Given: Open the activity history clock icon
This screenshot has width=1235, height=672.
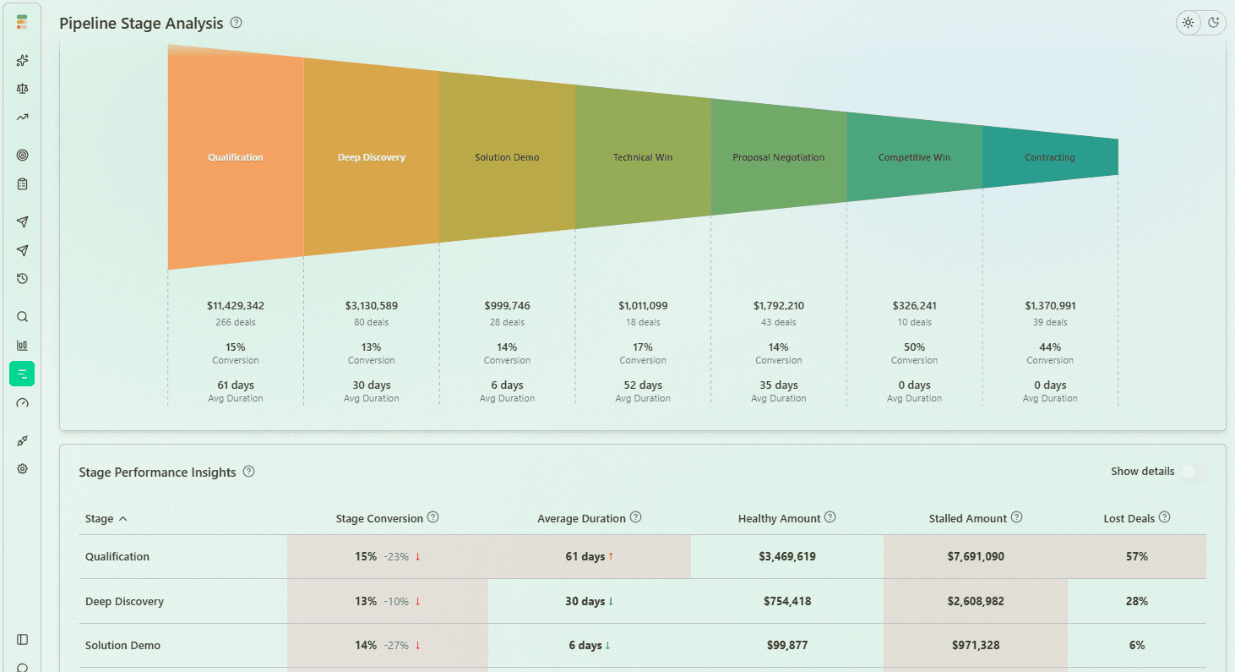Looking at the screenshot, I should (x=22, y=278).
